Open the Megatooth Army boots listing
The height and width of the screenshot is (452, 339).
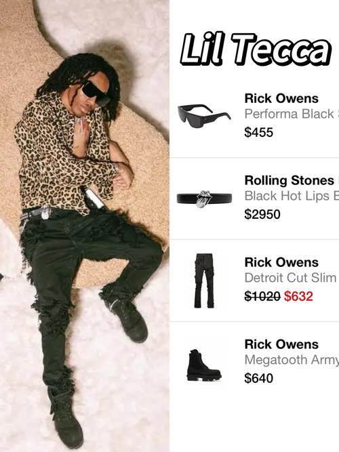click(292, 360)
